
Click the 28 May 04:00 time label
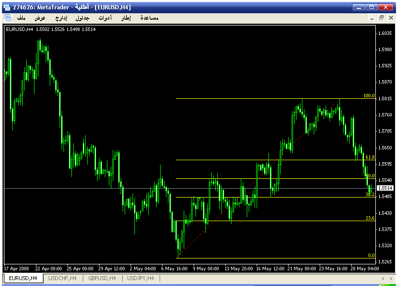coord(365,268)
